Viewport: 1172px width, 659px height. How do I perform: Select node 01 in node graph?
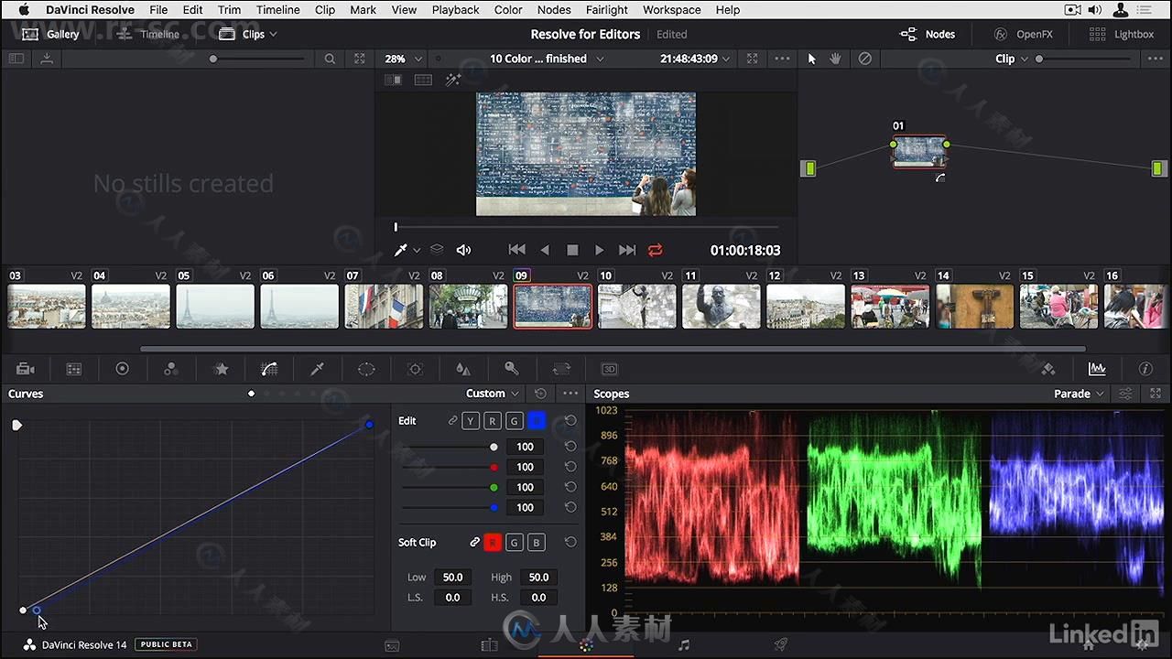point(919,152)
